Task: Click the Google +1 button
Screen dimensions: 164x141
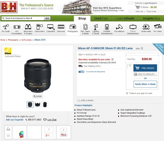Action: 49,135
